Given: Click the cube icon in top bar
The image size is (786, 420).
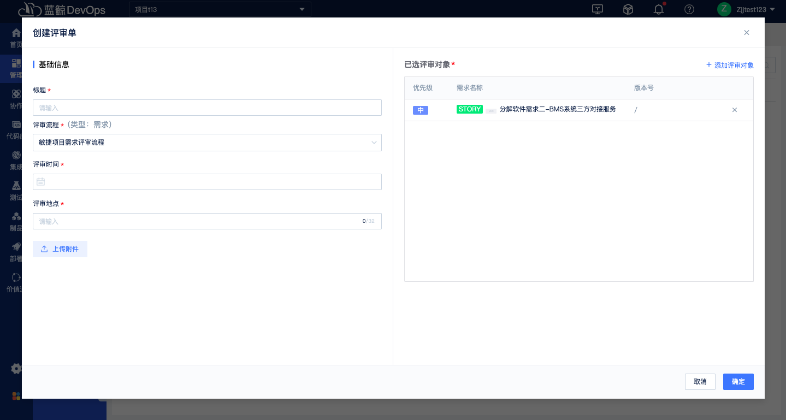Looking at the screenshot, I should [x=628, y=9].
